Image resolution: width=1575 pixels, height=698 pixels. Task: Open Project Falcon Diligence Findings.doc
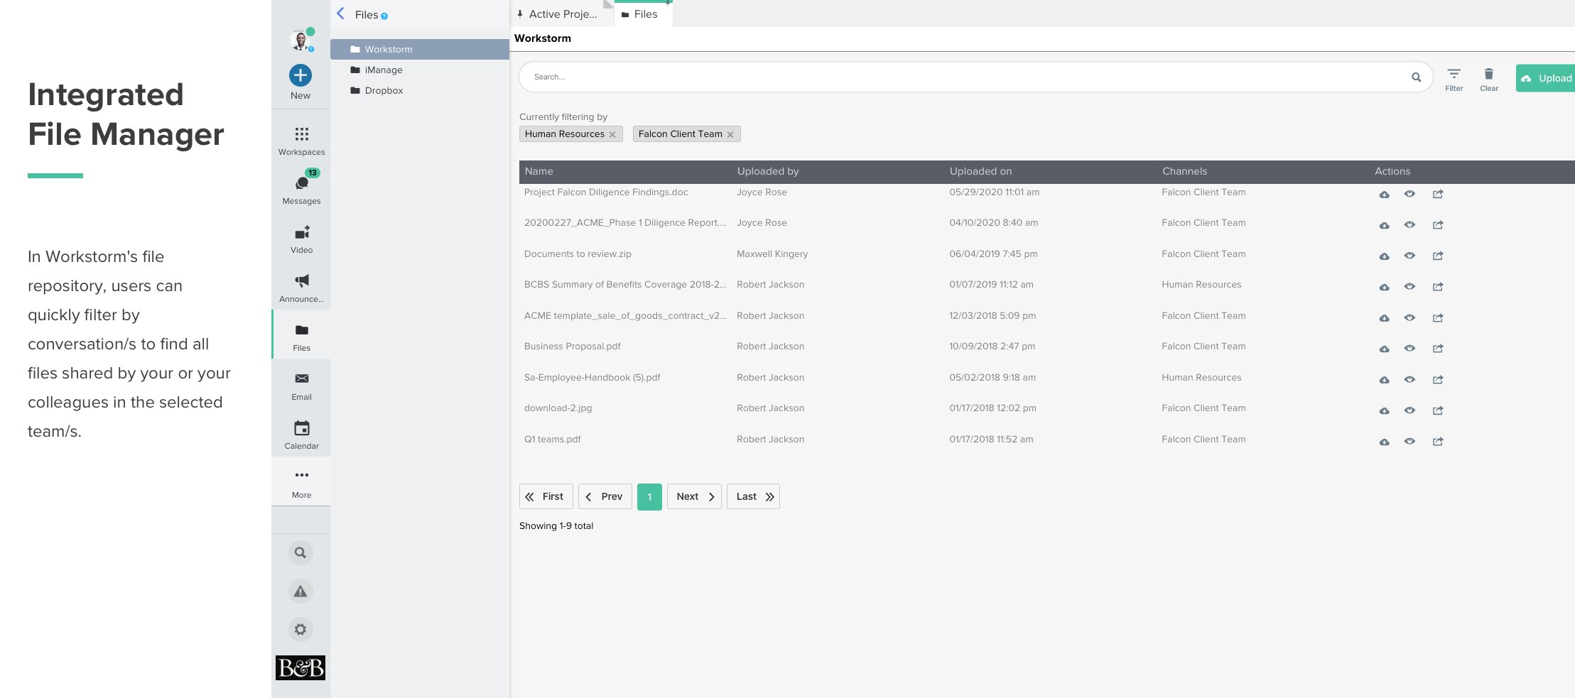(606, 192)
